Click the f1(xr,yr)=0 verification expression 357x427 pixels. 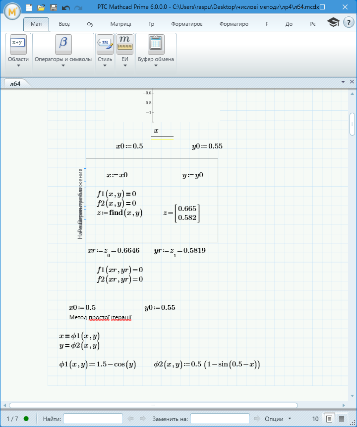click(120, 270)
